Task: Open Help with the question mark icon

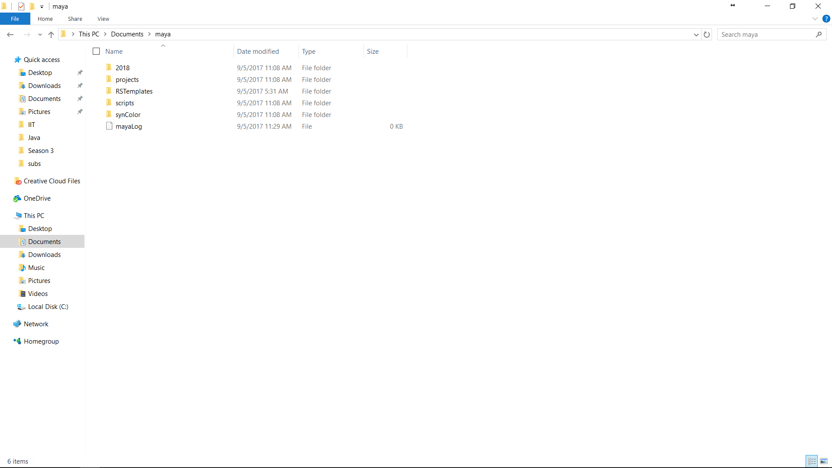Action: click(827, 19)
